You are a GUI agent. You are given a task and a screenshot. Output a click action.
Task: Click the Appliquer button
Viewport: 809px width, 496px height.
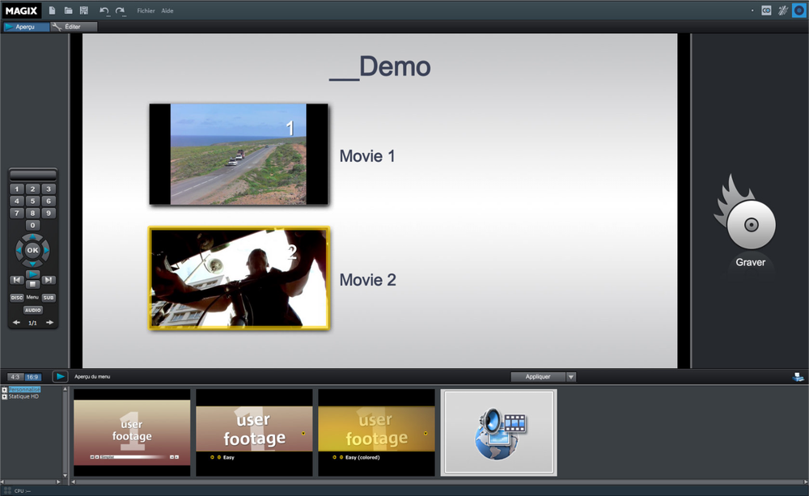[x=538, y=377]
